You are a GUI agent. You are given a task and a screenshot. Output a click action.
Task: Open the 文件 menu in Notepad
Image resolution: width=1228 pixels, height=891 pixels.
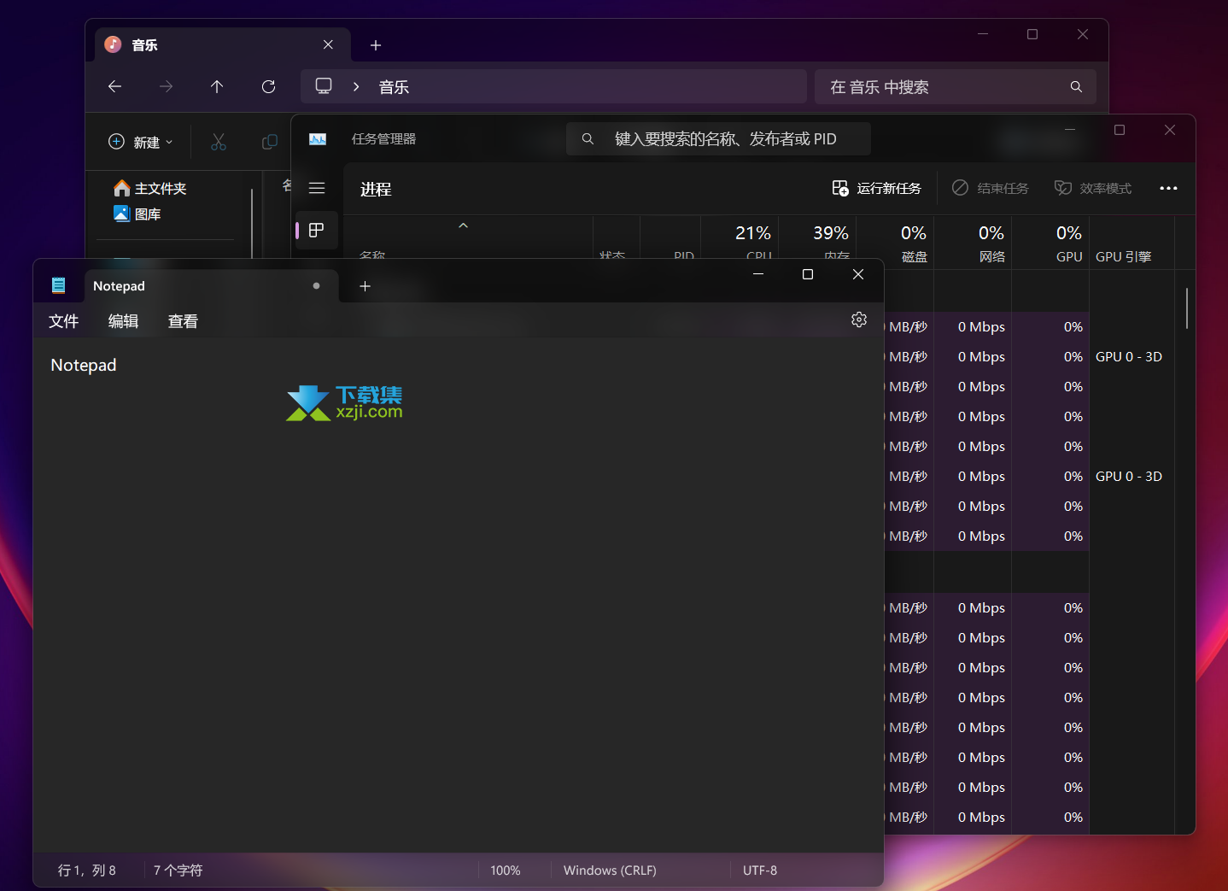[64, 321]
